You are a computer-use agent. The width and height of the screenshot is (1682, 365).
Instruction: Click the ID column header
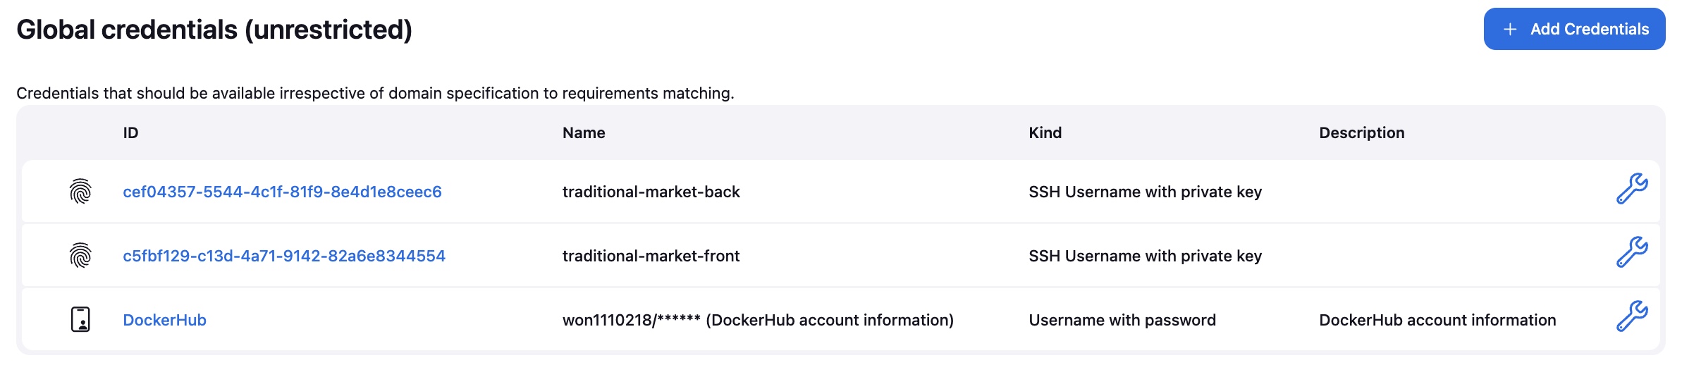pos(130,132)
